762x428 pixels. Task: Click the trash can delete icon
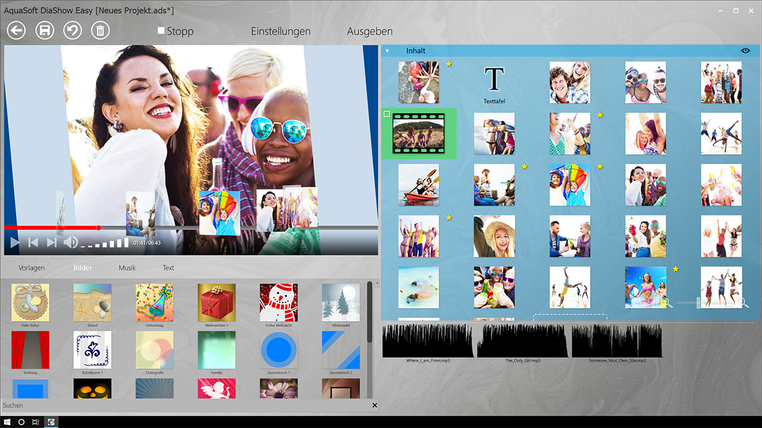pyautogui.click(x=100, y=30)
